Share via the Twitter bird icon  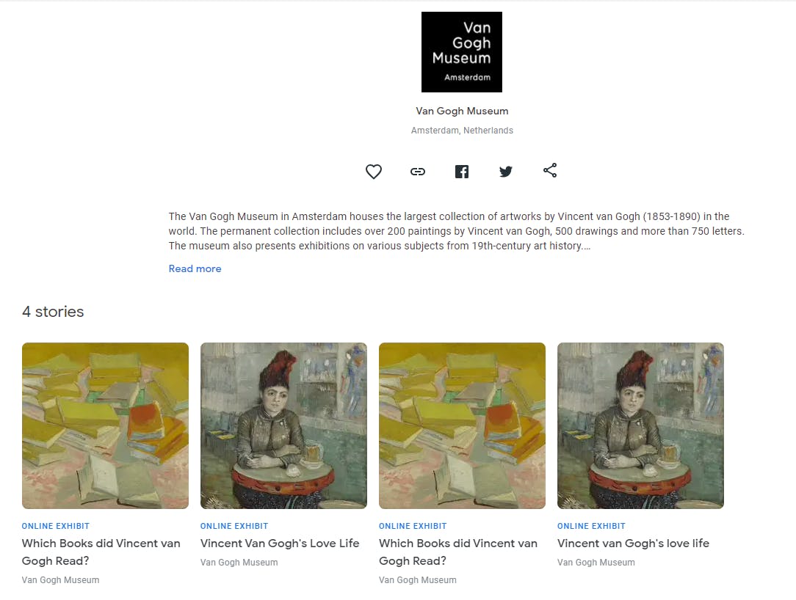pos(506,172)
